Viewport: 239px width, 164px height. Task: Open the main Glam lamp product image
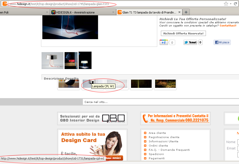(x=70, y=27)
